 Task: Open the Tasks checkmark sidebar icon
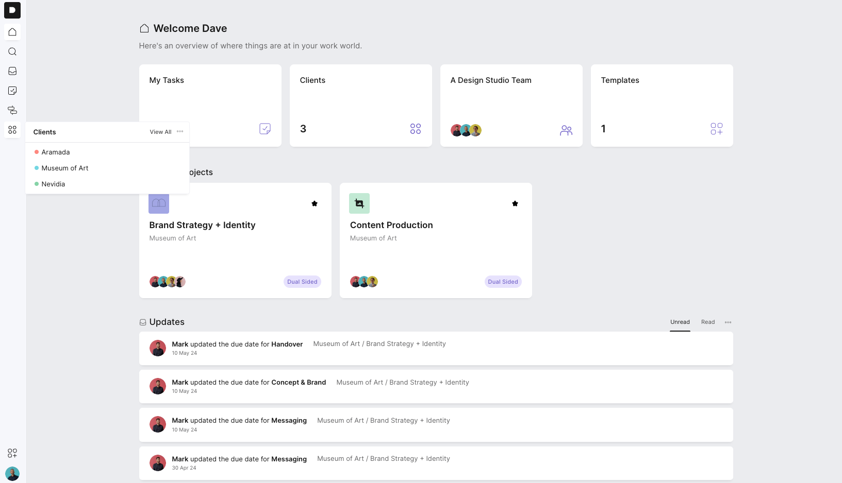tap(12, 91)
